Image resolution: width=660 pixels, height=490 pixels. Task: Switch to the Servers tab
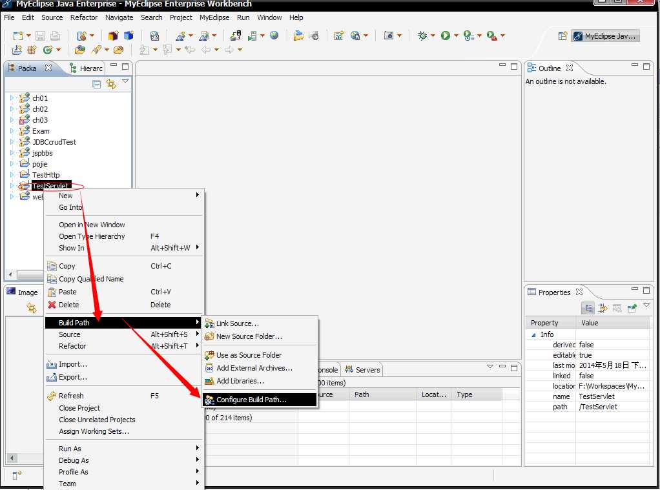coord(362,370)
